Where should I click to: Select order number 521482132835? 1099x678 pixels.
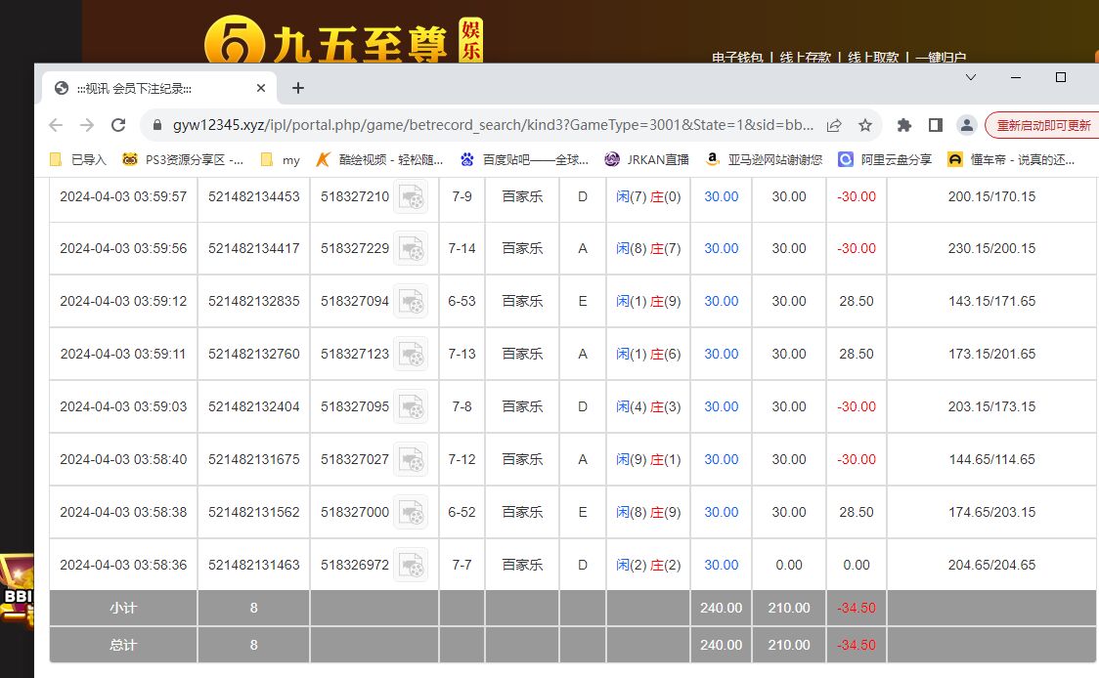(x=253, y=301)
